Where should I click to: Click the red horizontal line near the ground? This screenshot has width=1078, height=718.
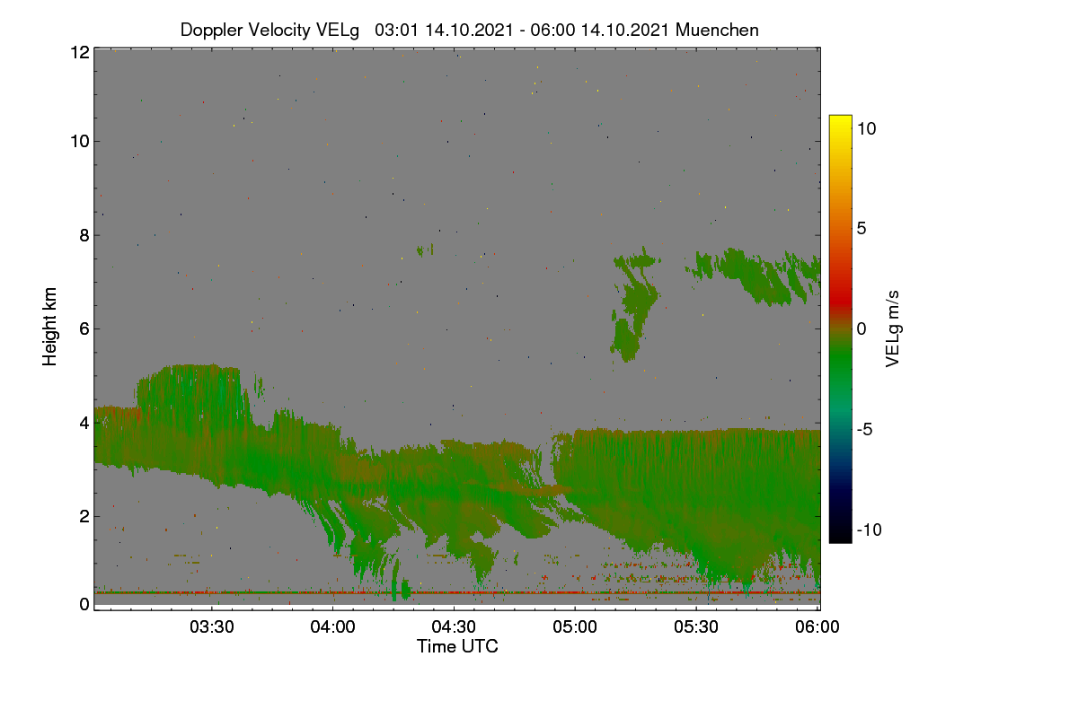point(456,592)
